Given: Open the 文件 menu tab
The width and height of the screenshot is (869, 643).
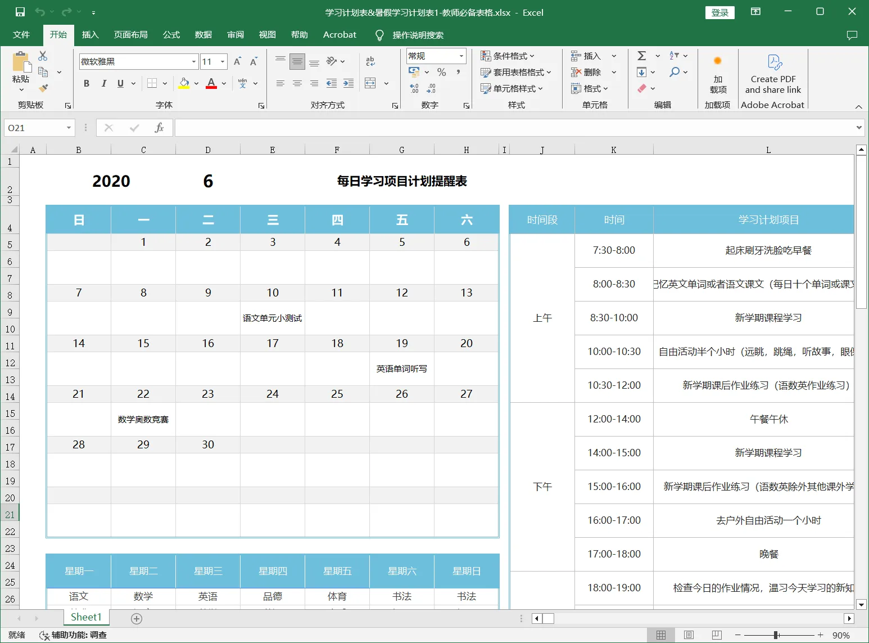Looking at the screenshot, I should pyautogui.click(x=21, y=35).
